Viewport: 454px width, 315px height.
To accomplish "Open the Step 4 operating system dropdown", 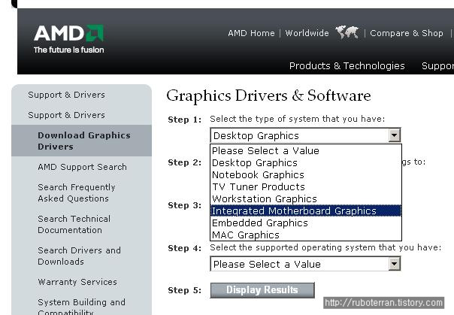I will (305, 264).
